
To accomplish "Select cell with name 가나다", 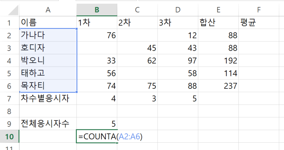I will coord(48,35).
